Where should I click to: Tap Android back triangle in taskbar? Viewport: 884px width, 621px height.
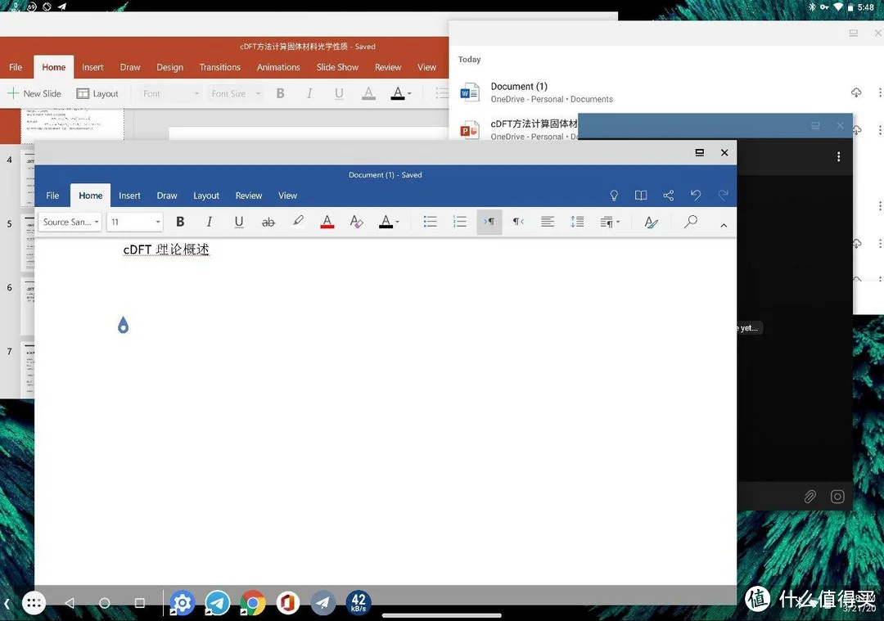click(70, 603)
